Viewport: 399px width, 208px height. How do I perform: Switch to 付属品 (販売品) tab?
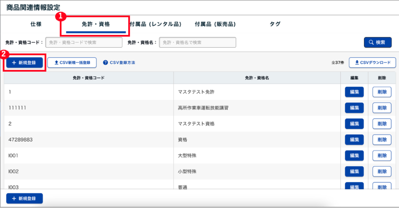tap(215, 24)
